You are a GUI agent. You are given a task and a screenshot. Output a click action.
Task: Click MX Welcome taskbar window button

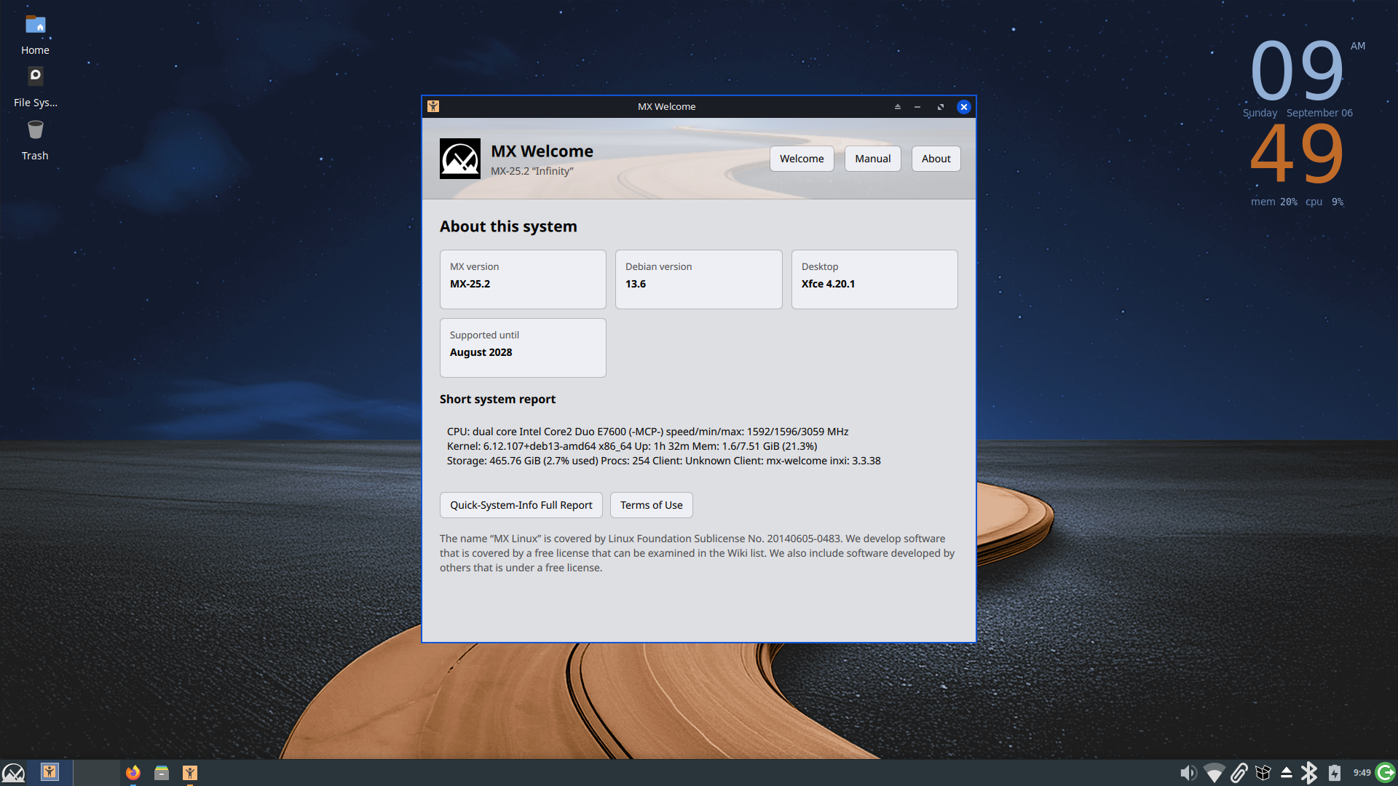tap(190, 773)
